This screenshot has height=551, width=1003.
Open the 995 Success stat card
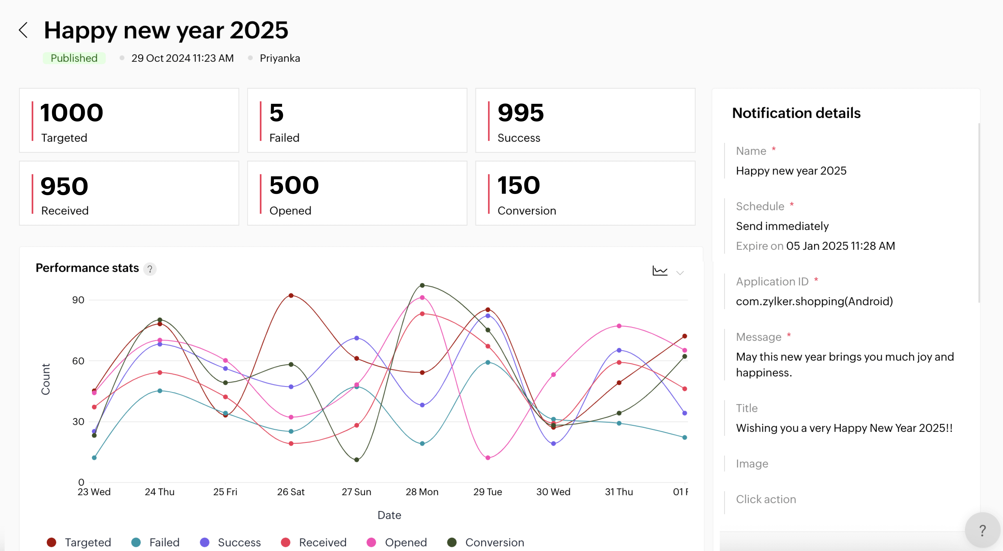coord(585,120)
